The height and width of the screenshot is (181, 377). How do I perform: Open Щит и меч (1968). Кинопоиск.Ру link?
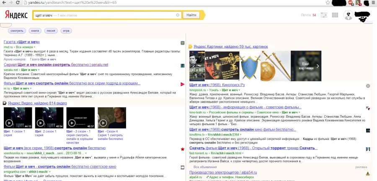[217, 85]
